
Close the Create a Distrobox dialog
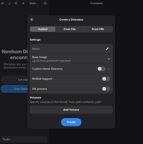tap(32, 20)
